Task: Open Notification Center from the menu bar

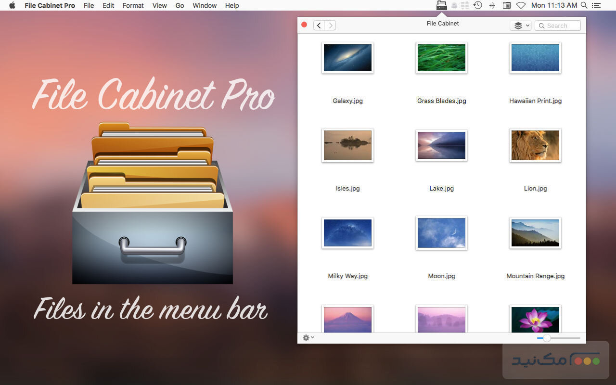Action: click(597, 5)
